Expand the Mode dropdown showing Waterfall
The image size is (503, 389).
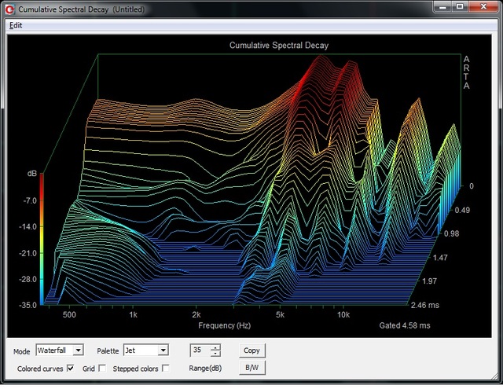point(77,350)
